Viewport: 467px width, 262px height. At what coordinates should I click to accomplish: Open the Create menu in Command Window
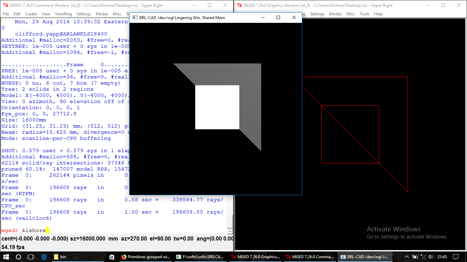click(31, 14)
